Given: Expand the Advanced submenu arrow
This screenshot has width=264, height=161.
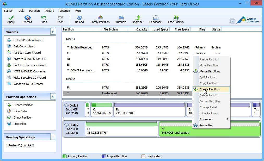Looking at the screenshot, I should point(227,119).
